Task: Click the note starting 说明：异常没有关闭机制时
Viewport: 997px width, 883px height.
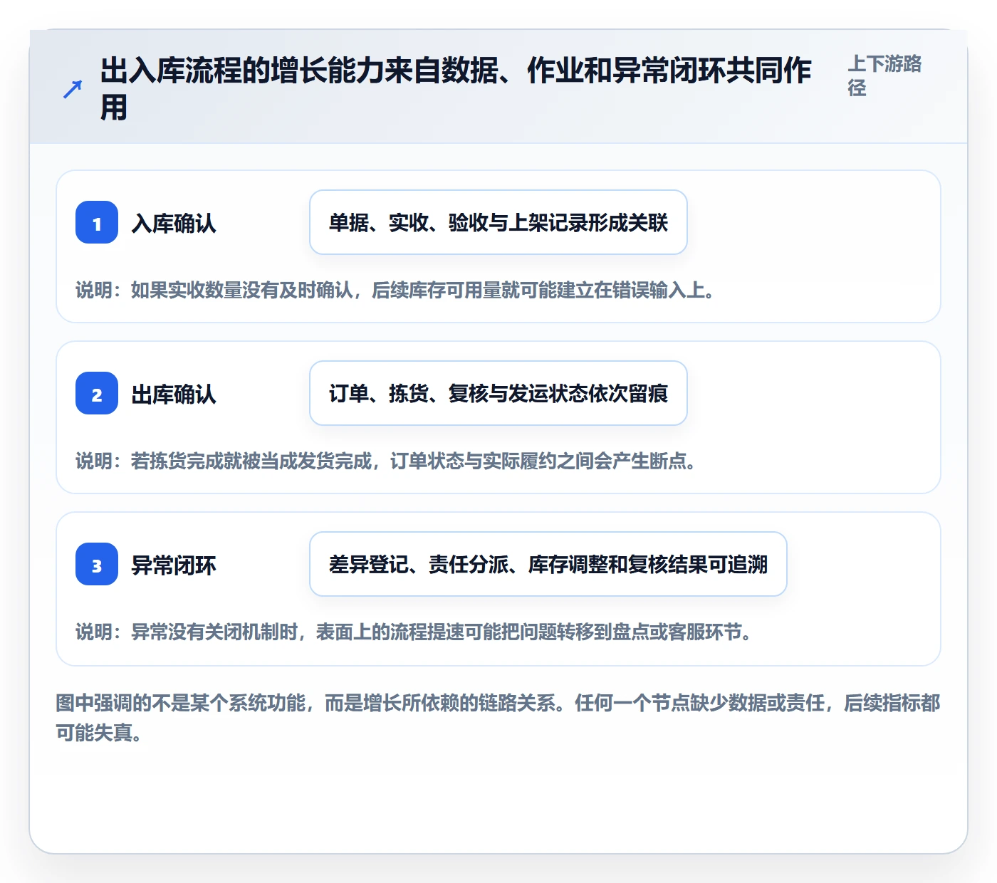Action: pos(414,632)
